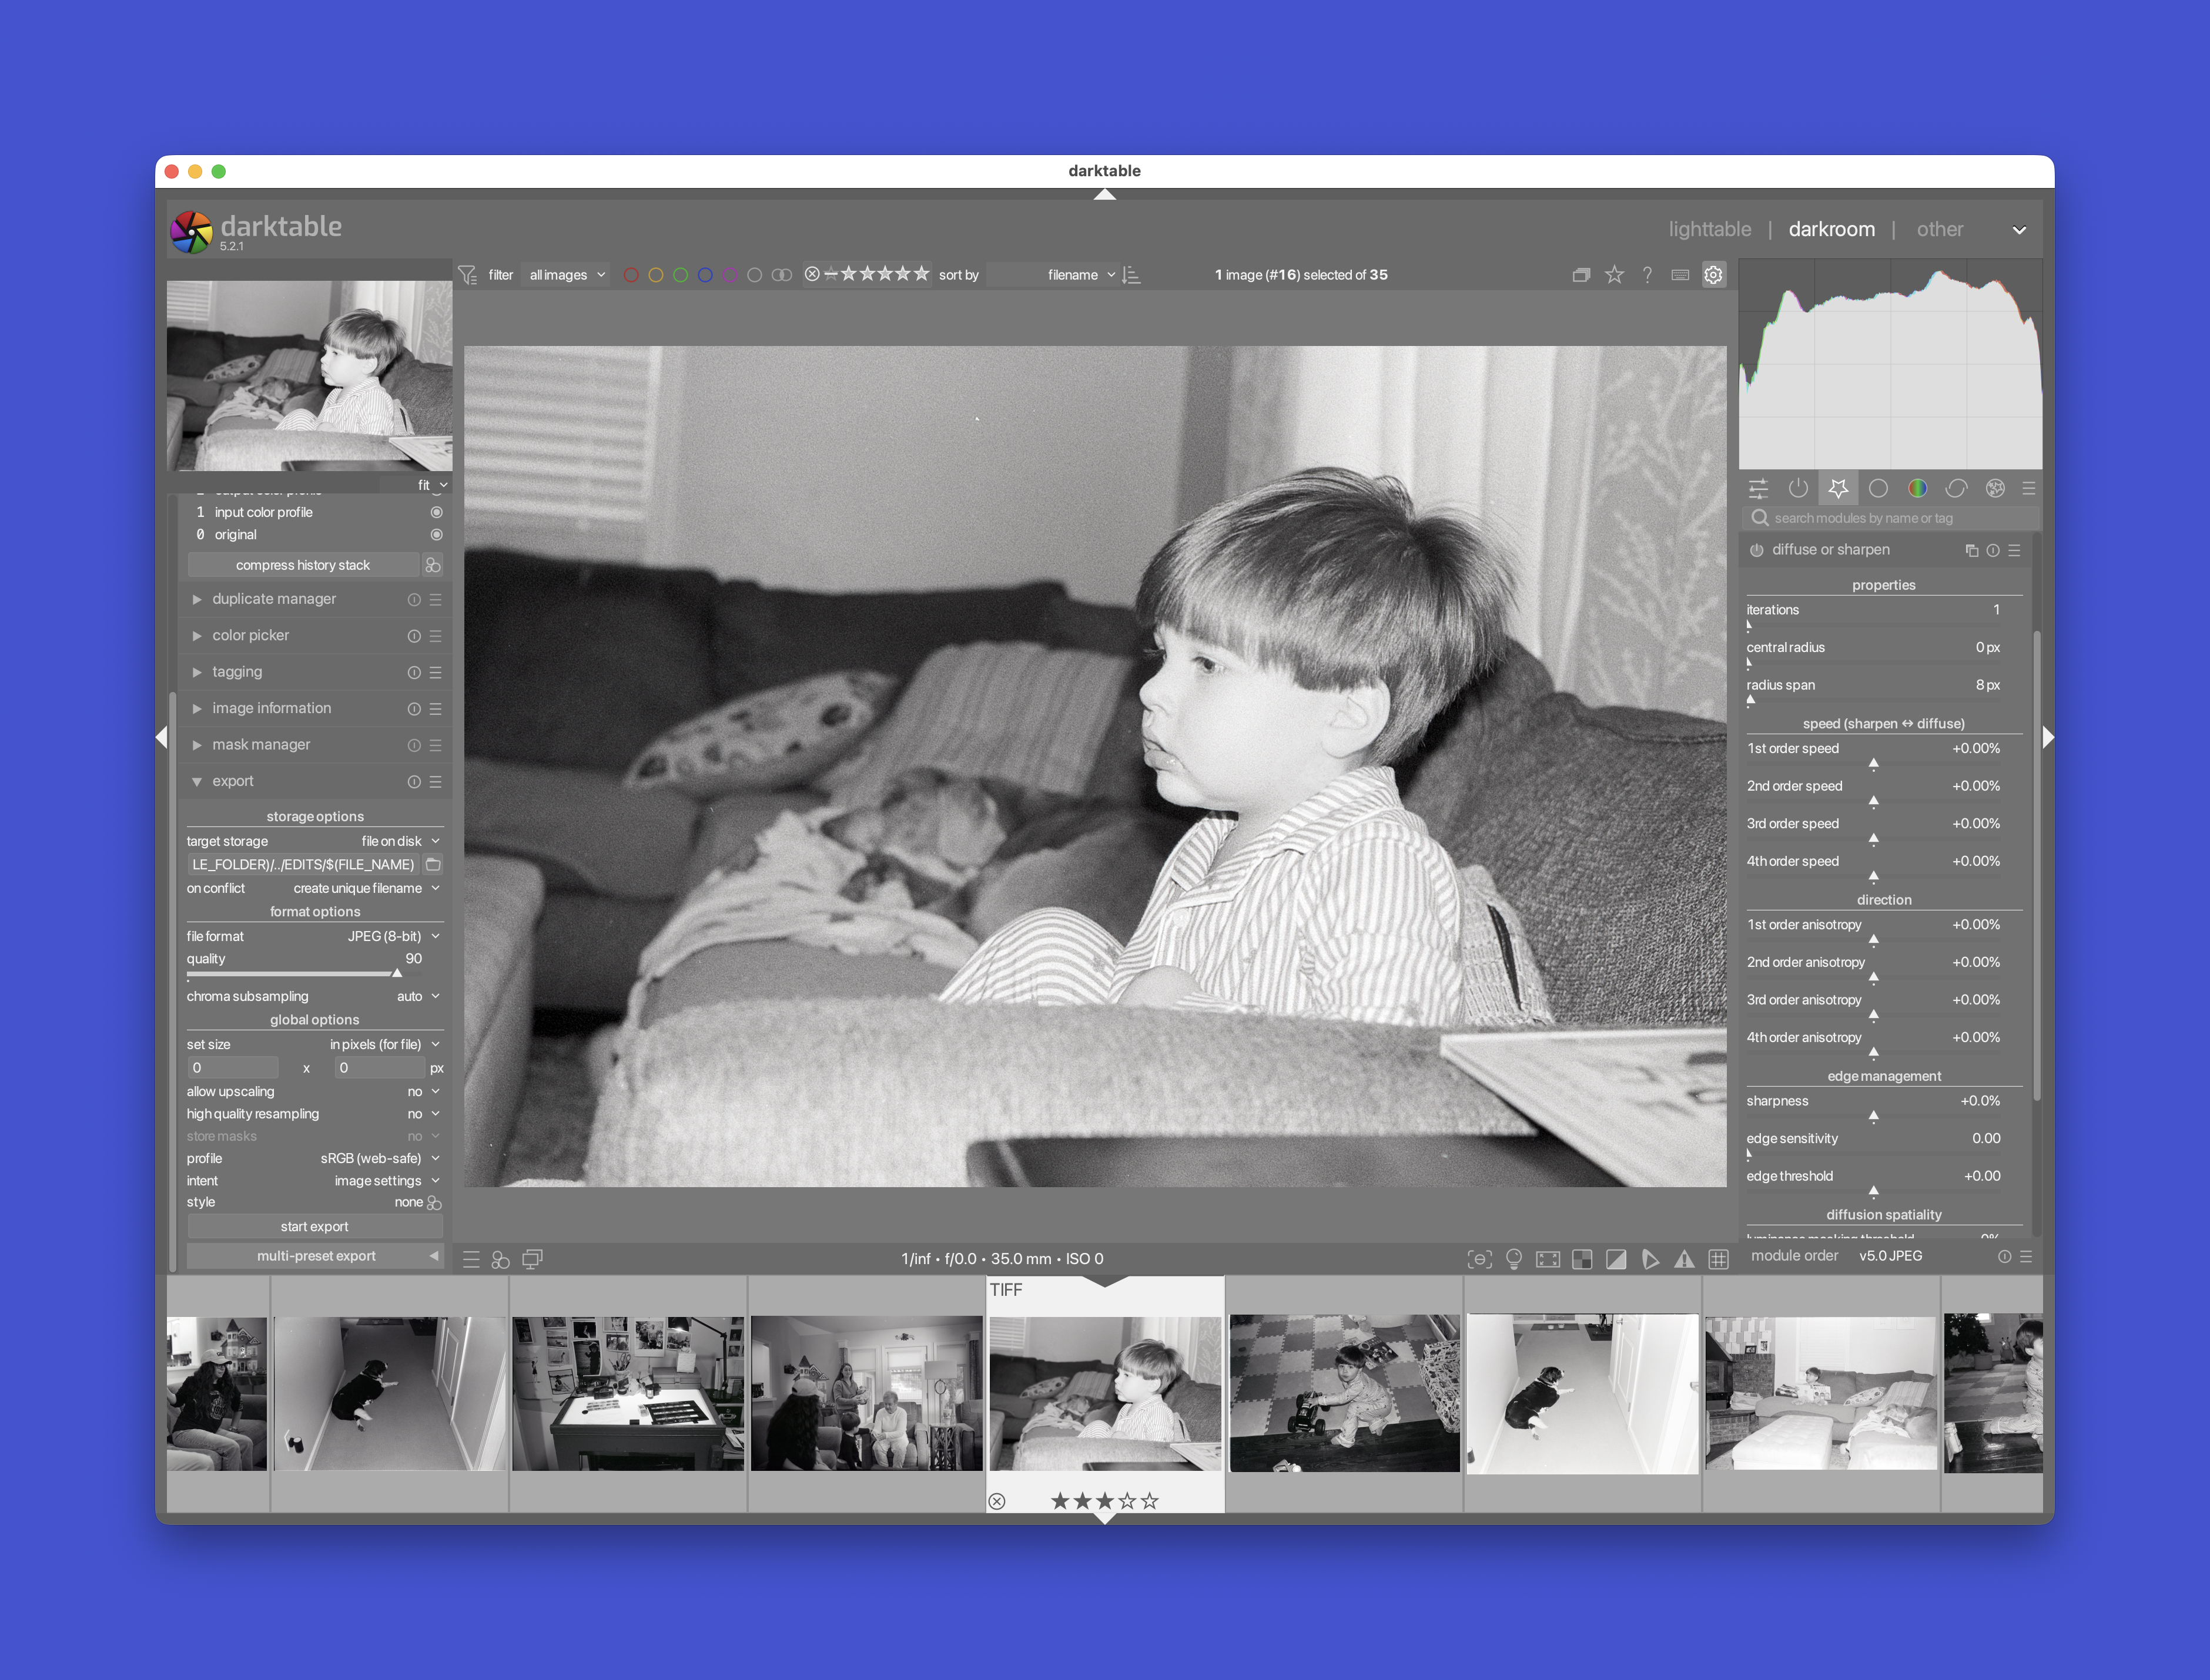Open the global preferences gear icon

[1714, 274]
